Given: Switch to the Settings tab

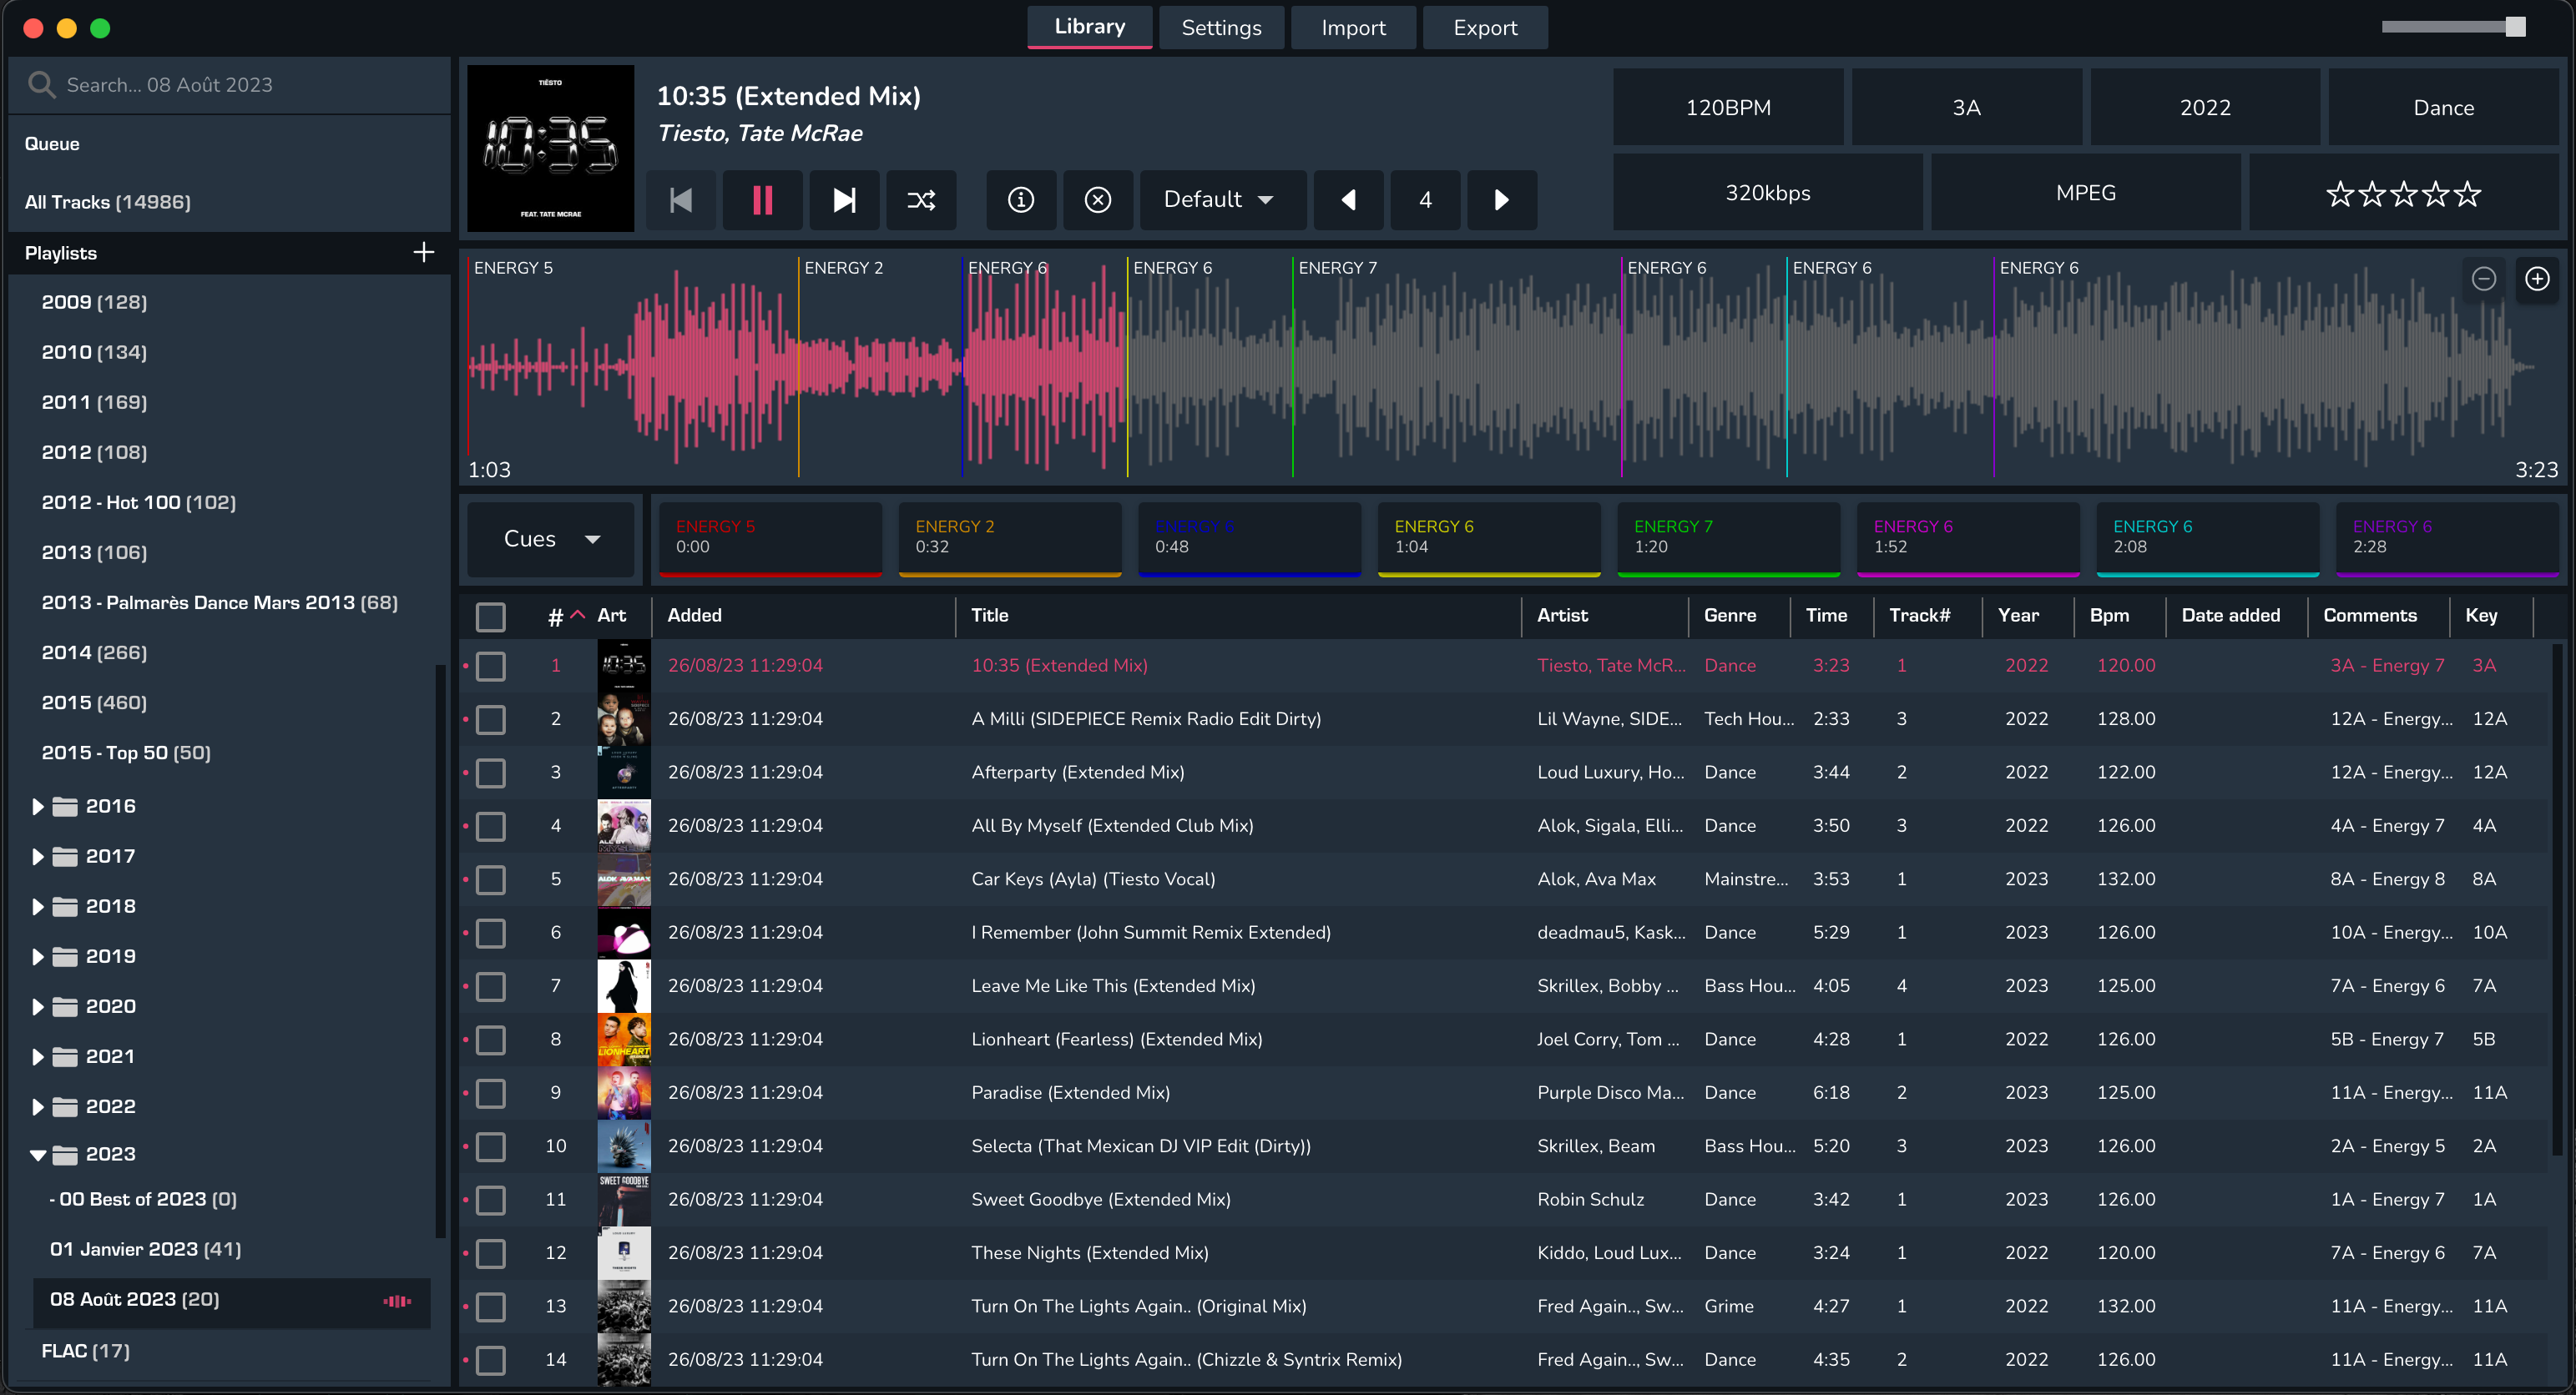Looking at the screenshot, I should (x=1221, y=28).
